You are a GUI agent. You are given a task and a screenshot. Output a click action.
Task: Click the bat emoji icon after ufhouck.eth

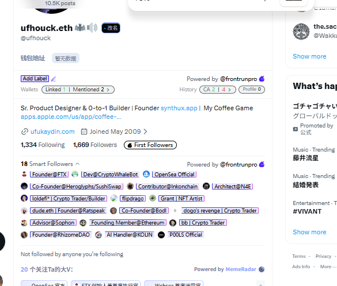(x=80, y=28)
